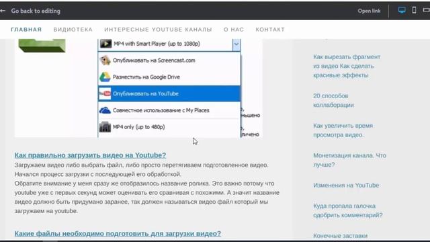Open link Какие файлы необходимо подготовить для загрузки
The height and width of the screenshot is (242, 430).
click(x=118, y=233)
